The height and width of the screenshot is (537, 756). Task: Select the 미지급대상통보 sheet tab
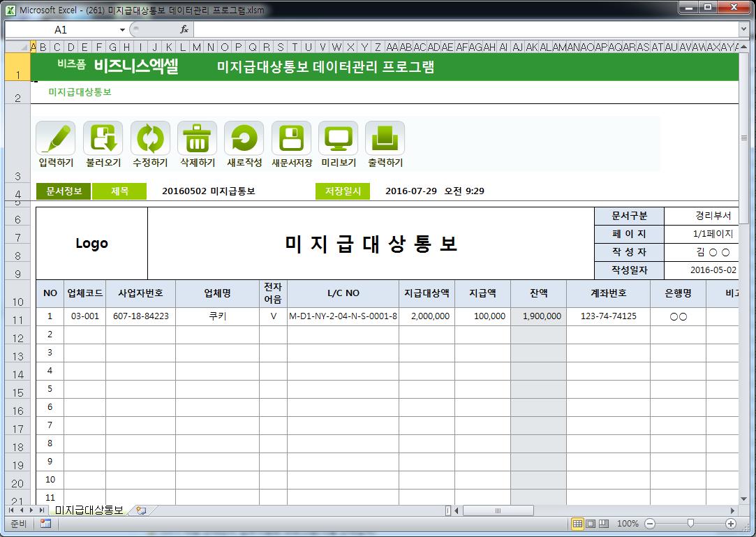pos(88,510)
